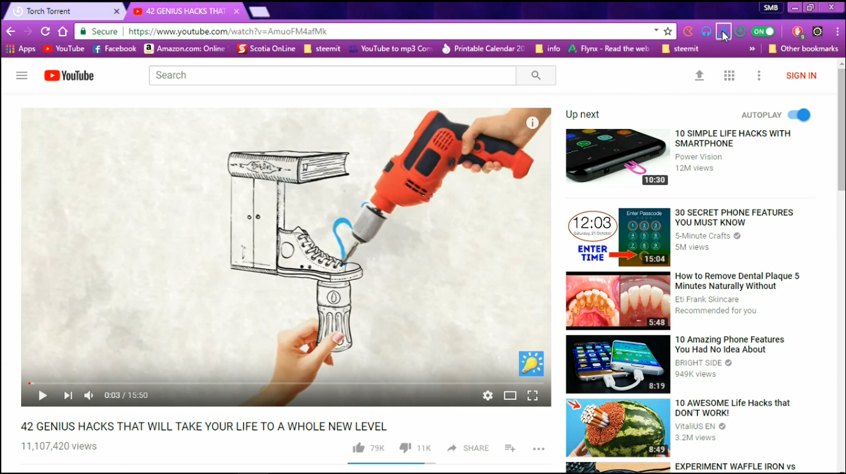846x474 pixels.
Task: Enter full screen mode in player
Action: pos(532,396)
